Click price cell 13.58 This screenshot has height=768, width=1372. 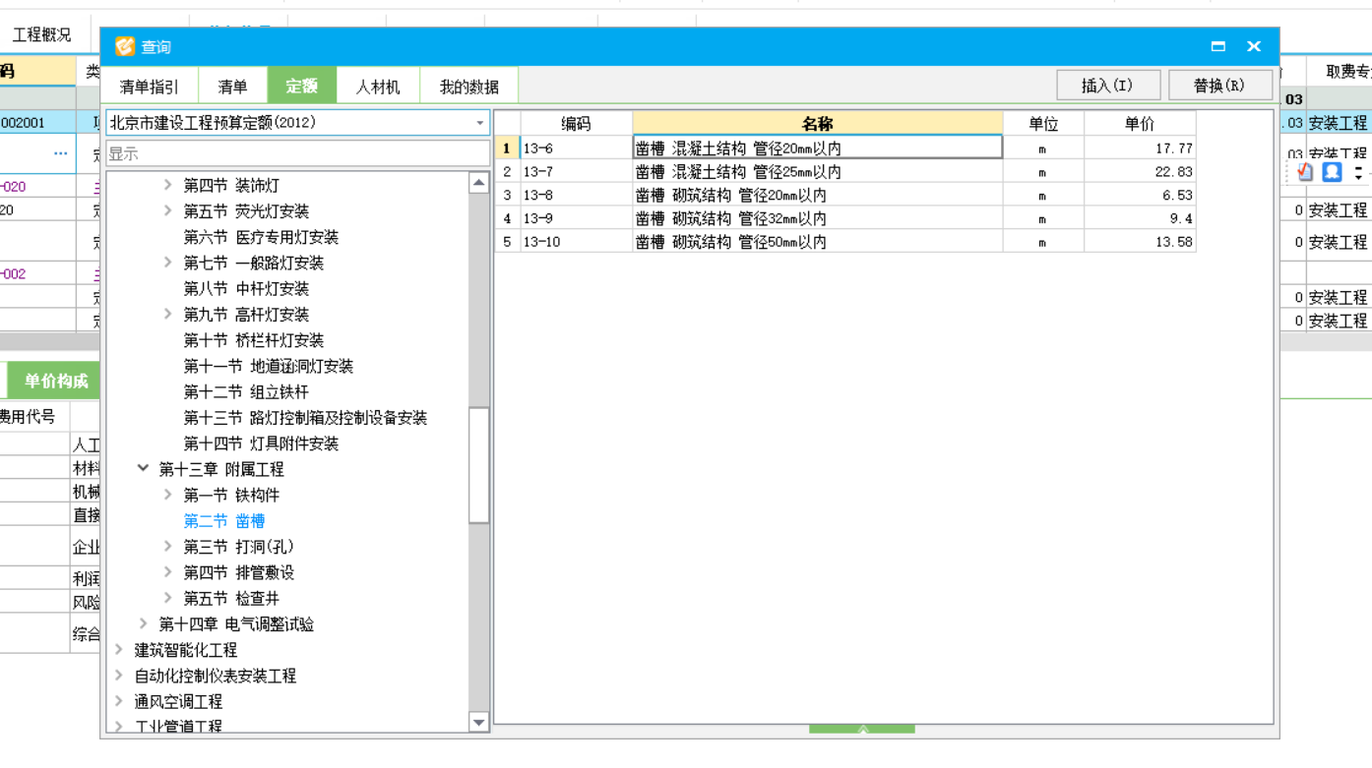click(x=1140, y=242)
